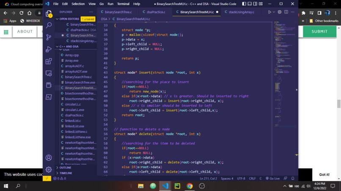Change line ending via CRLF indicator
Image resolution: width=341 pixels, height=191 pixels.
(252, 178)
